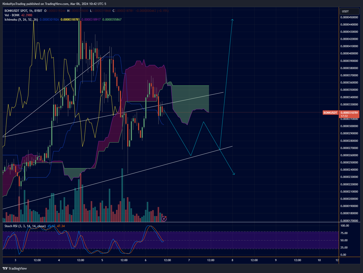The image size is (363, 273).
Task: Click the published by KinkoHyoTrading header text
Action: [x=54, y=4]
